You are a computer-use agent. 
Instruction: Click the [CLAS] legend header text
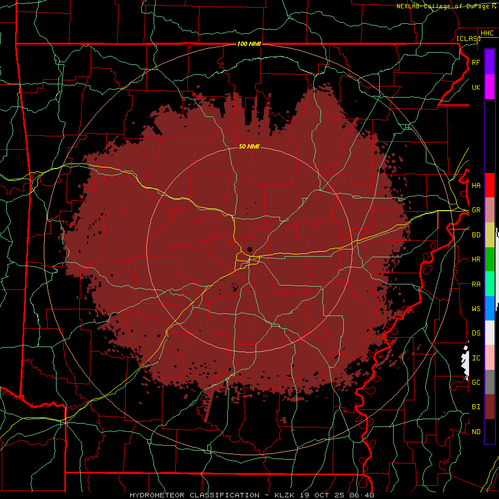[x=468, y=38]
